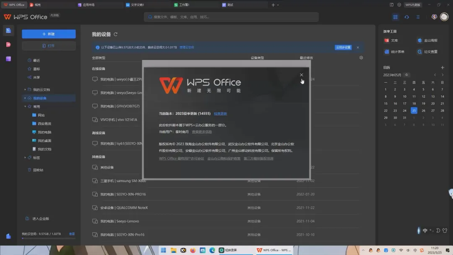The width and height of the screenshot is (453, 255).
Task: Click the cube icon in title bar
Action: pos(399,5)
